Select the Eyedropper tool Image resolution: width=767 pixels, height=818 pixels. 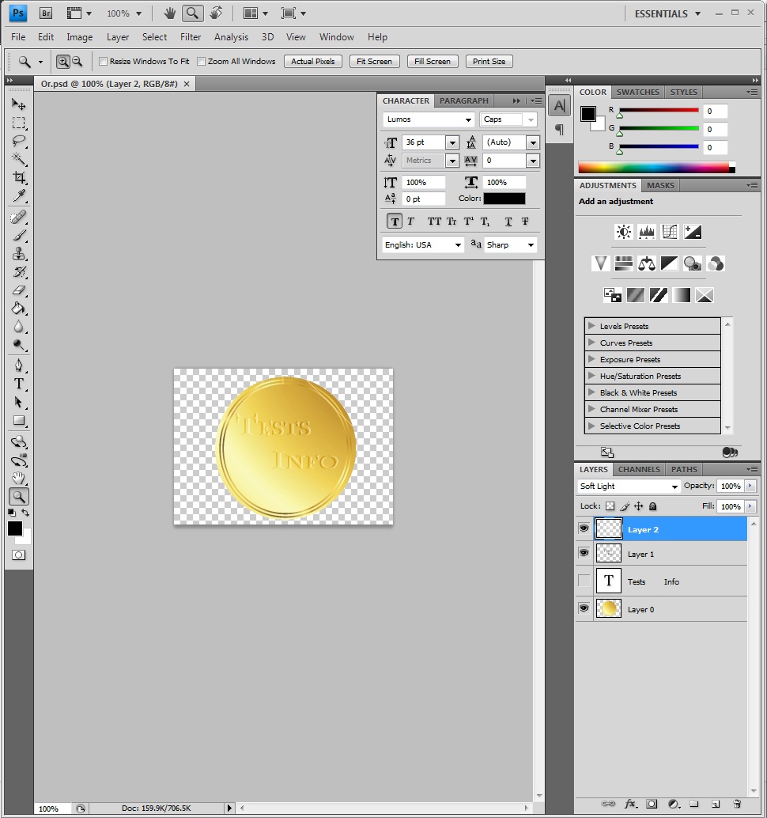19,196
